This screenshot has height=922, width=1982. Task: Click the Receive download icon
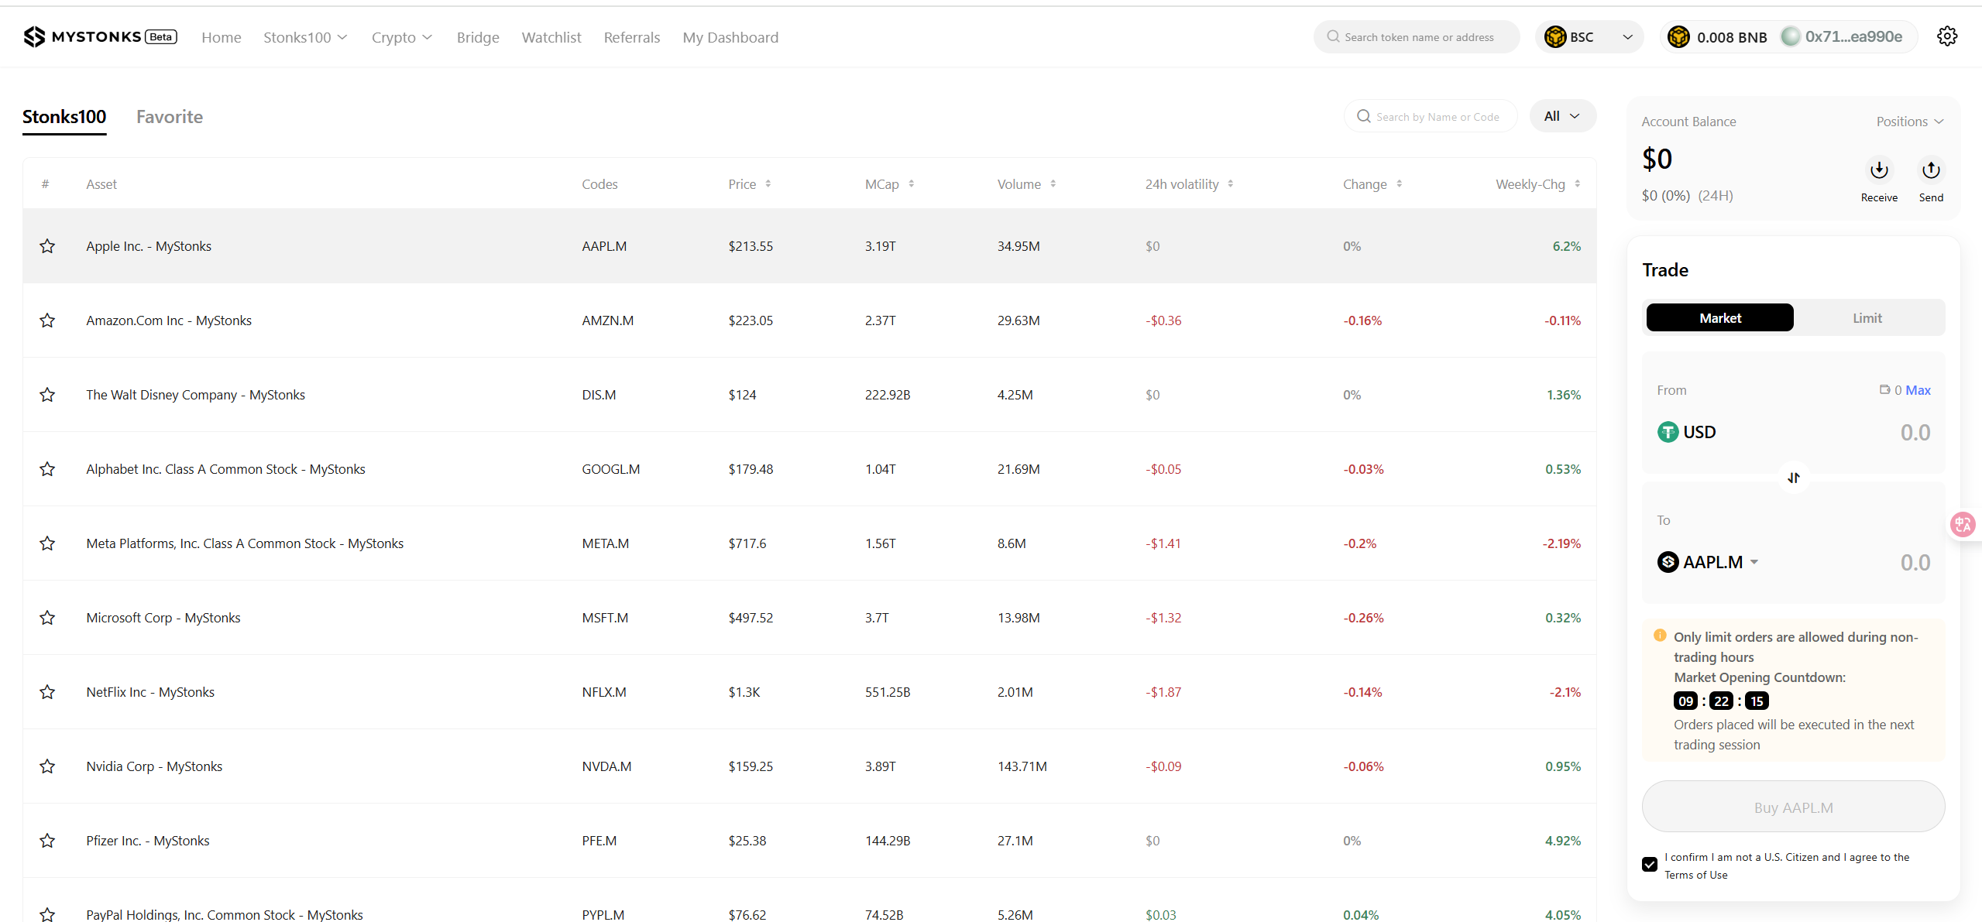click(x=1879, y=170)
